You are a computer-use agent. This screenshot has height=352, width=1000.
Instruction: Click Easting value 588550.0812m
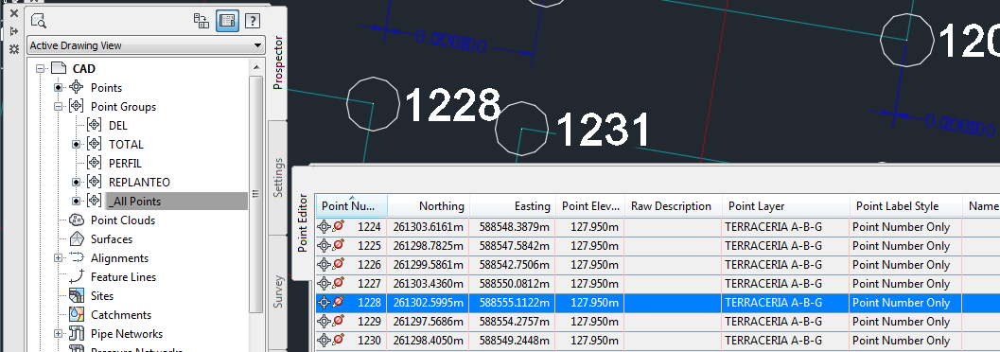pyautogui.click(x=514, y=283)
